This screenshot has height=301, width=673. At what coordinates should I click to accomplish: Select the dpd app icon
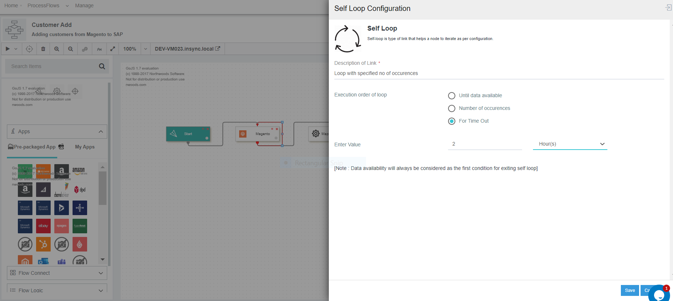(x=80, y=190)
